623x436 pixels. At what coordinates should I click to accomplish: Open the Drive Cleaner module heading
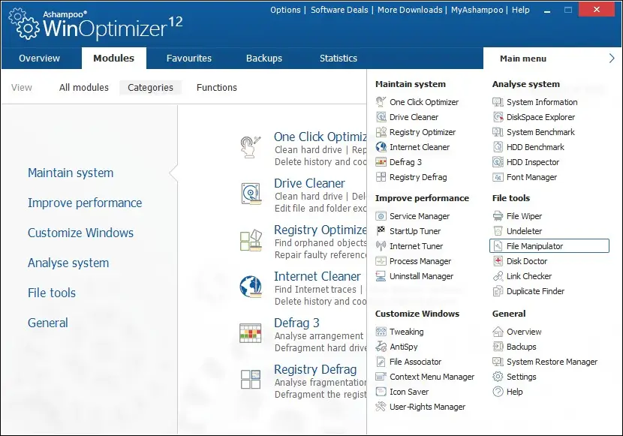pos(309,183)
